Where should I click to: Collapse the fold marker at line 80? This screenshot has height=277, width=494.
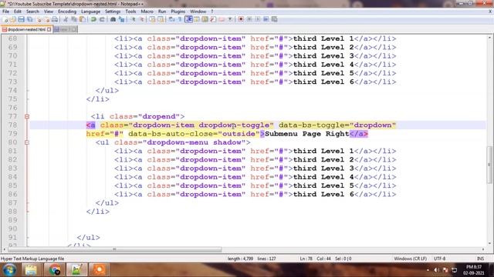point(27,142)
